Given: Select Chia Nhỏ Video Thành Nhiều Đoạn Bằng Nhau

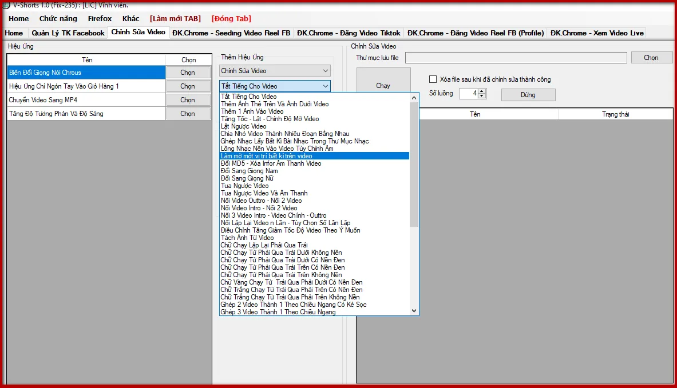Looking at the screenshot, I should (x=314, y=134).
